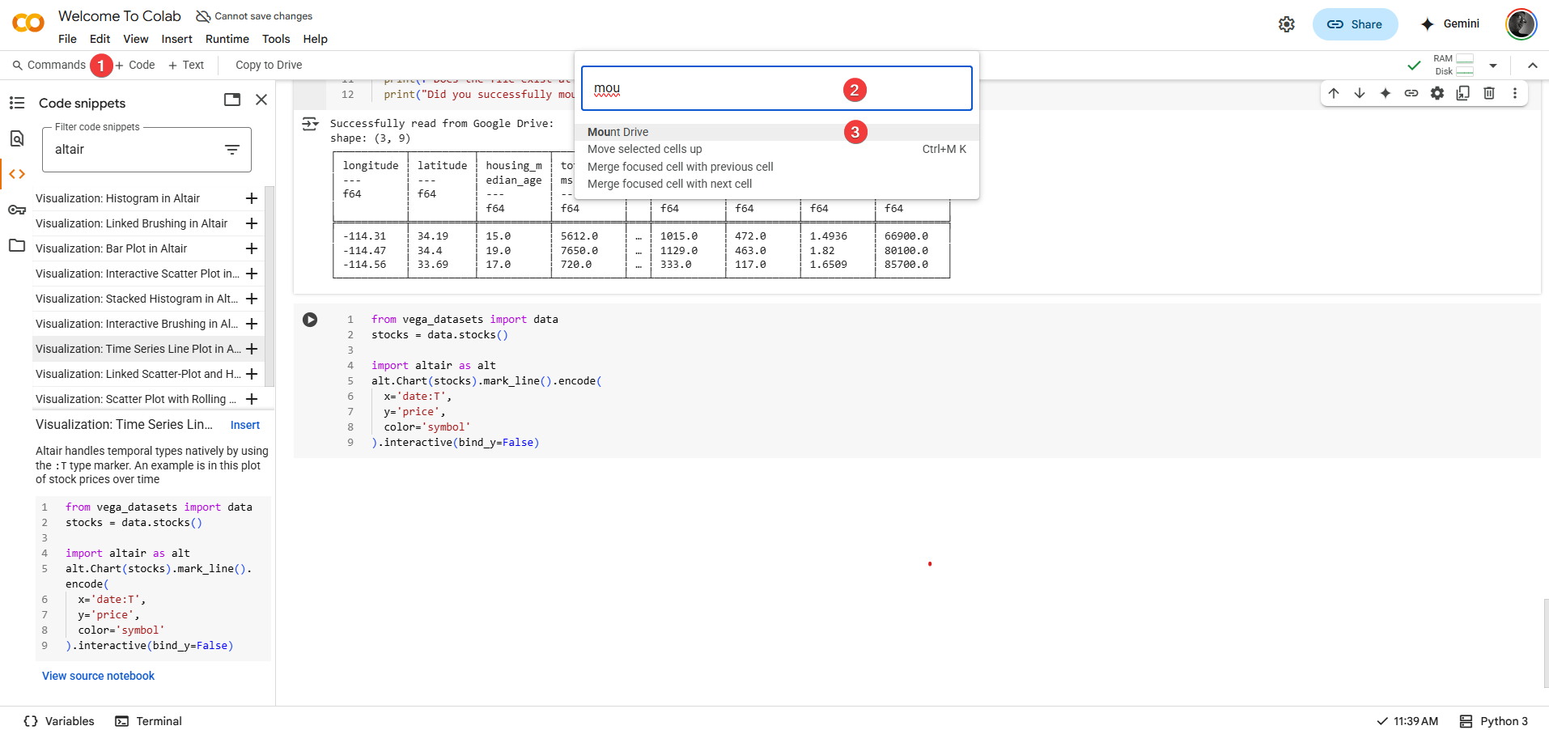Open the View menu
Viewport: 1549px width, 730px height.
tap(135, 39)
